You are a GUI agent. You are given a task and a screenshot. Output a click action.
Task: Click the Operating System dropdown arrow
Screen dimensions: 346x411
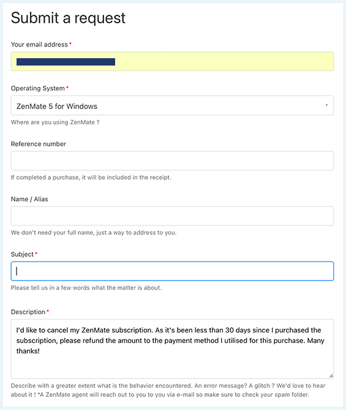tap(326, 105)
